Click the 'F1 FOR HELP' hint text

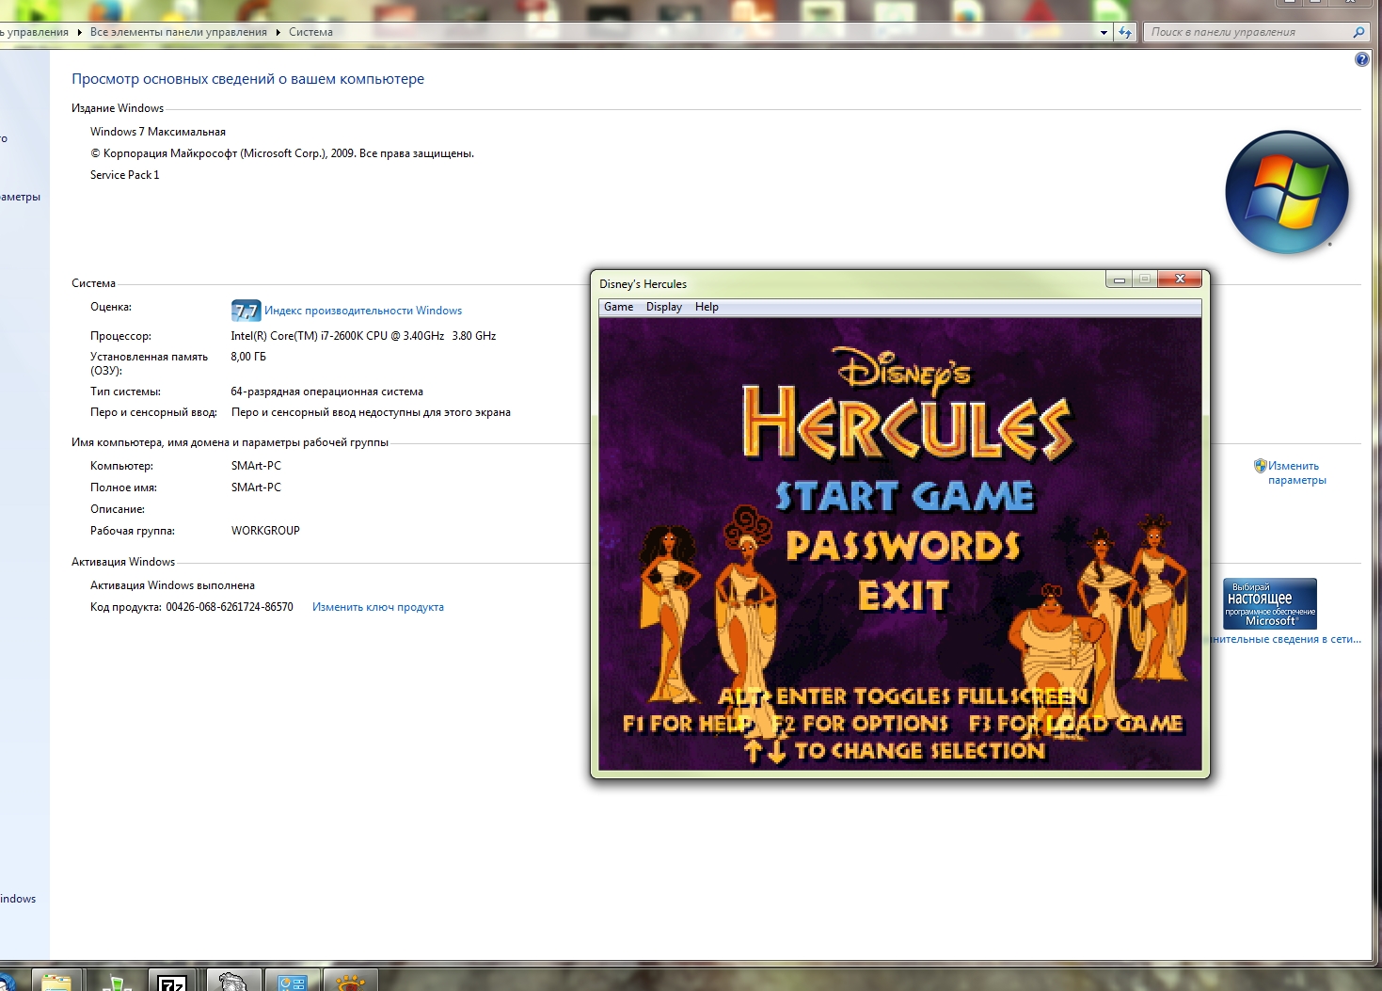point(688,723)
